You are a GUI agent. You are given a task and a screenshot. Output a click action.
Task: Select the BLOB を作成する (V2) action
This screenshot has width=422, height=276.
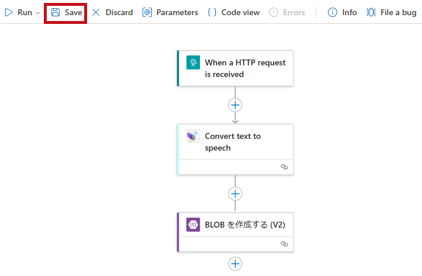click(x=235, y=225)
